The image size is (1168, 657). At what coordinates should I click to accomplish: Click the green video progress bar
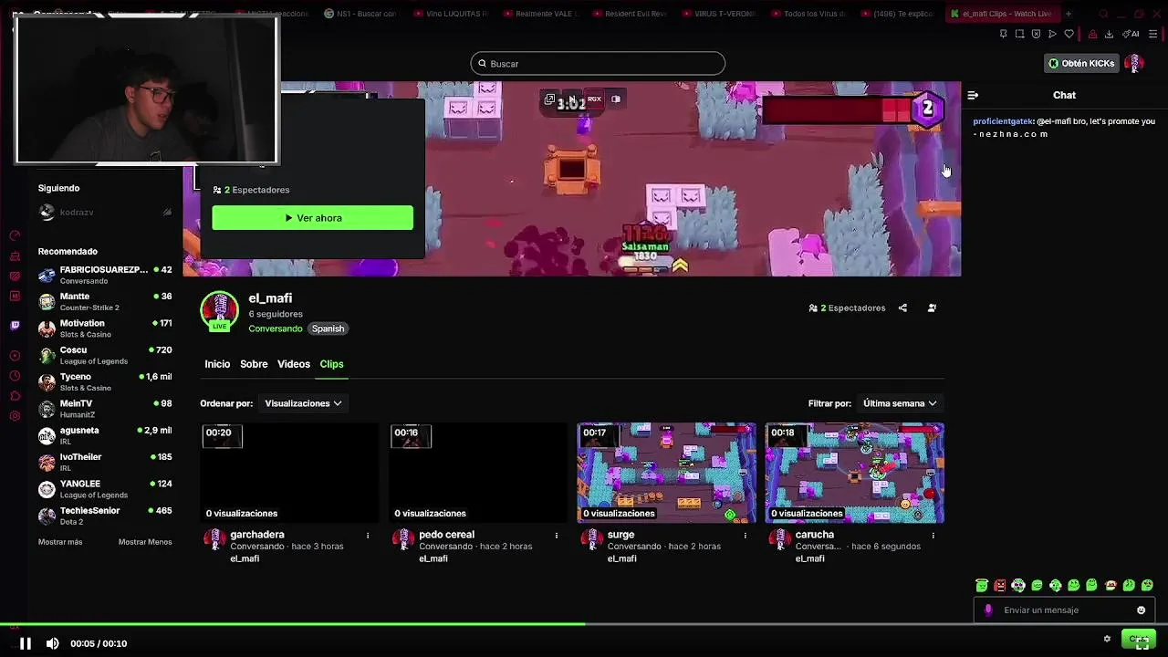pyautogui.click(x=292, y=625)
